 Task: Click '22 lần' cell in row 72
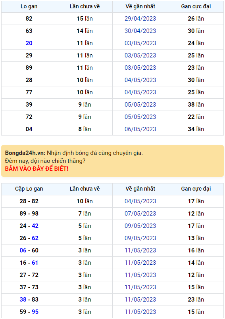[196, 117]
